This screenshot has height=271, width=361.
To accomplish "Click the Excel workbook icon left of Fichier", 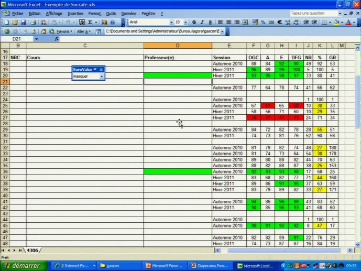I will tap(6, 13).
